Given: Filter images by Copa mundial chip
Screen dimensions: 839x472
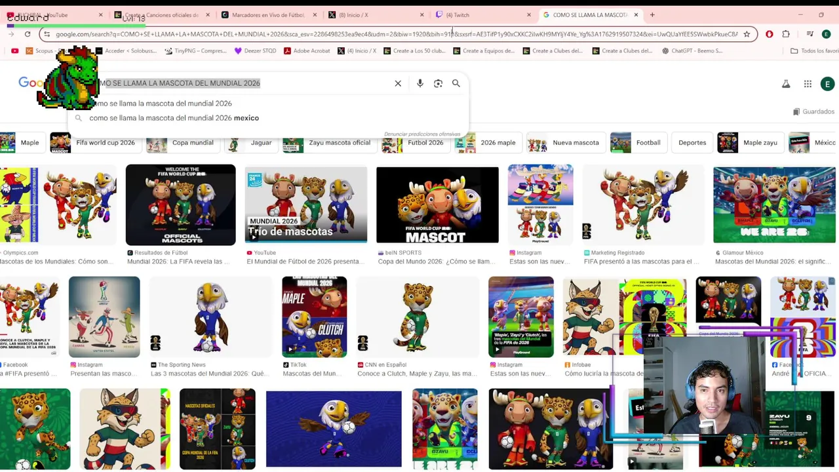Looking at the screenshot, I should (x=182, y=142).
